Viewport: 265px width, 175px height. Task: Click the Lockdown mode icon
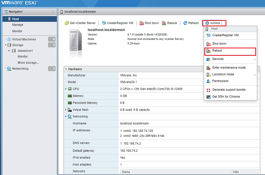click(208, 75)
